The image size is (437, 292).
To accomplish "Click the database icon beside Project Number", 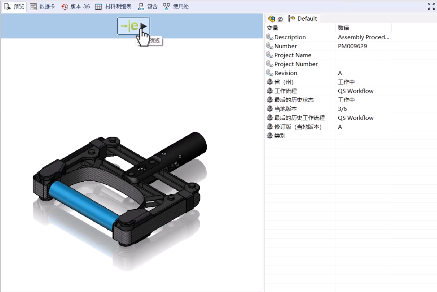I will (x=269, y=64).
